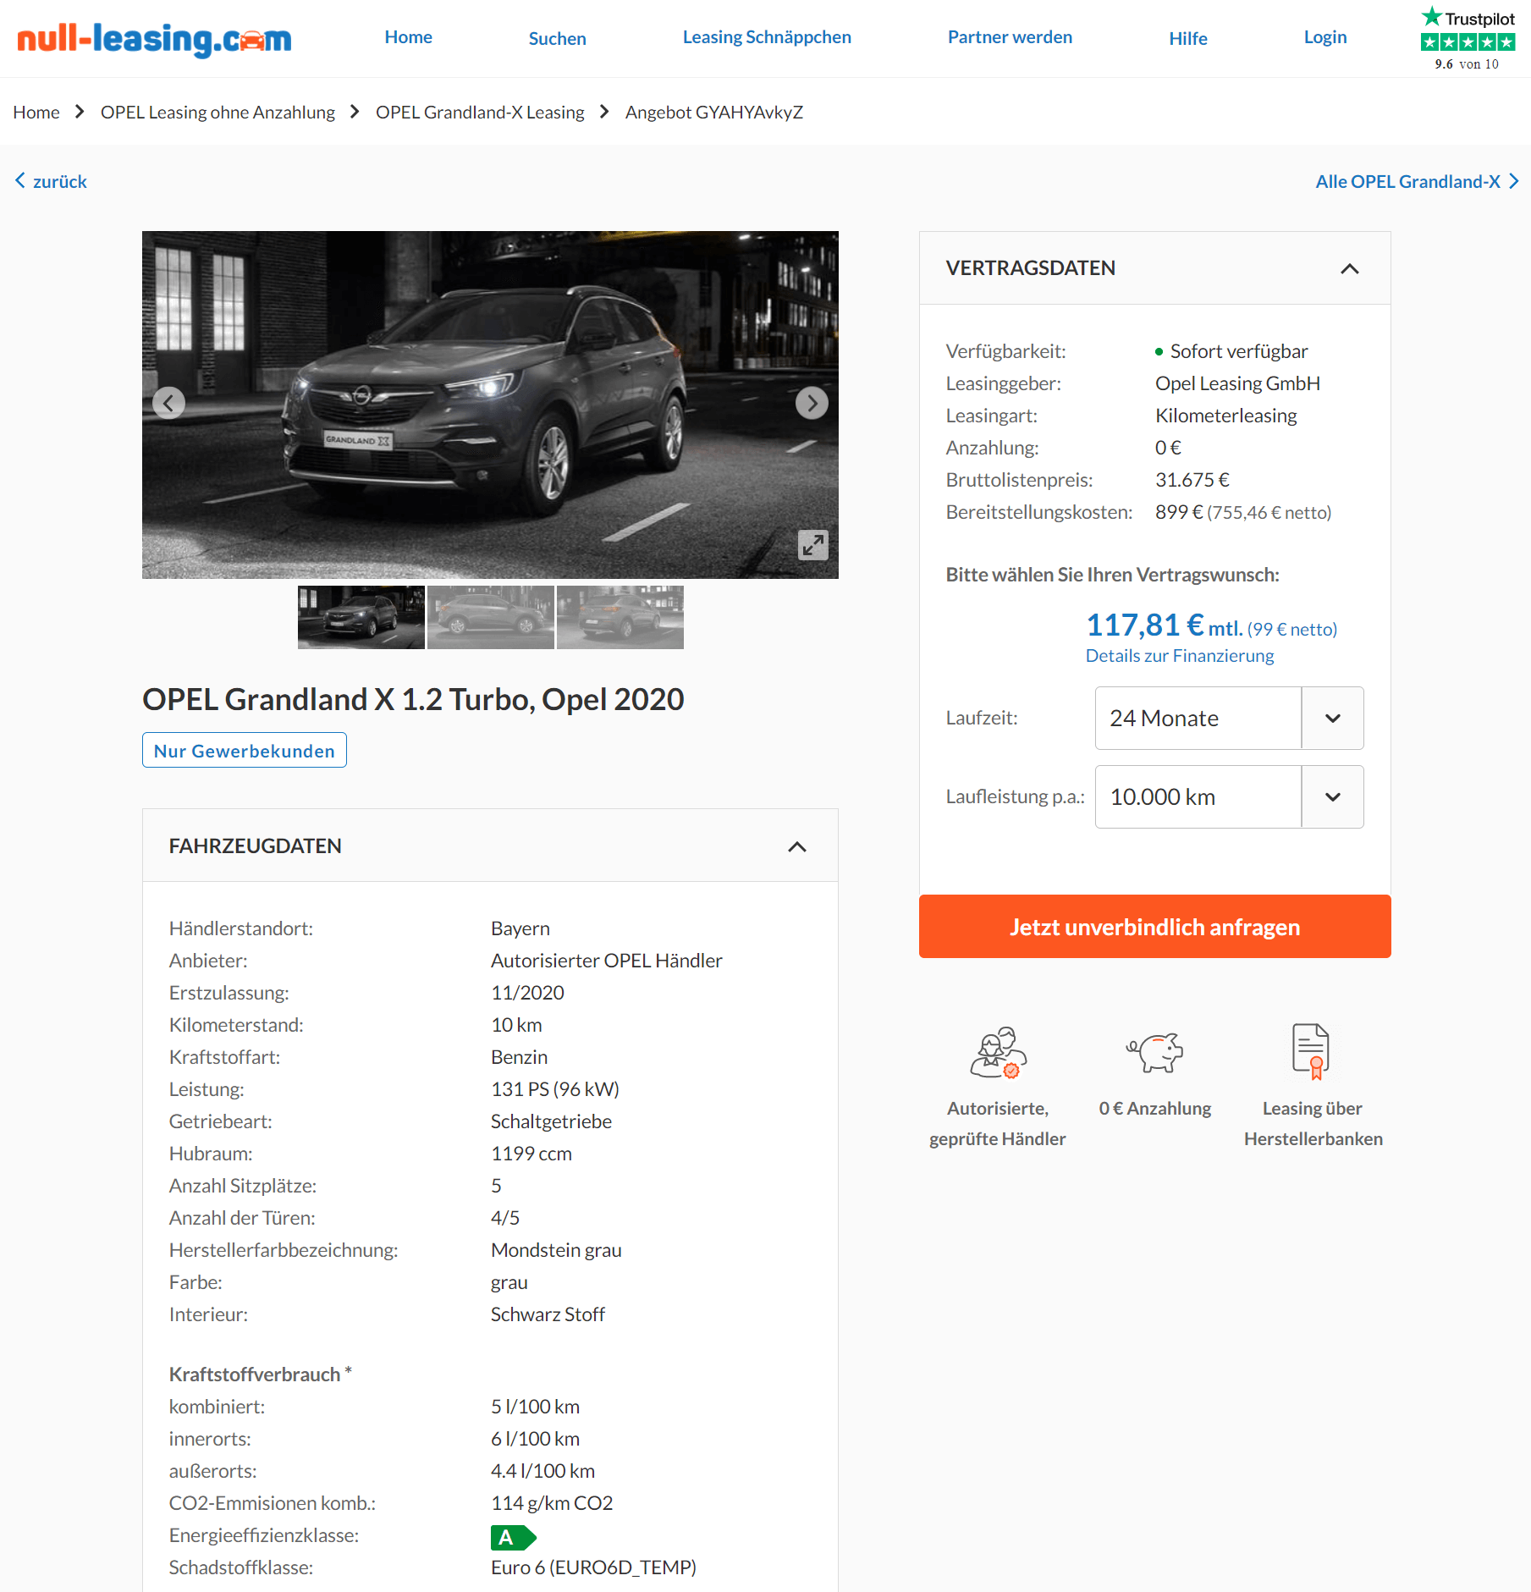Open the Laufleistung 10.000 km dropdown
The width and height of the screenshot is (1531, 1592).
coord(1229,796)
